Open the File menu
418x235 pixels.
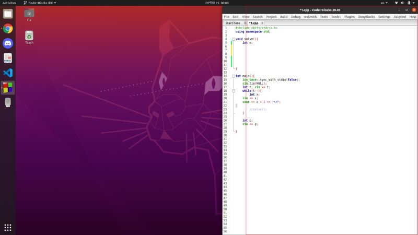[226, 17]
